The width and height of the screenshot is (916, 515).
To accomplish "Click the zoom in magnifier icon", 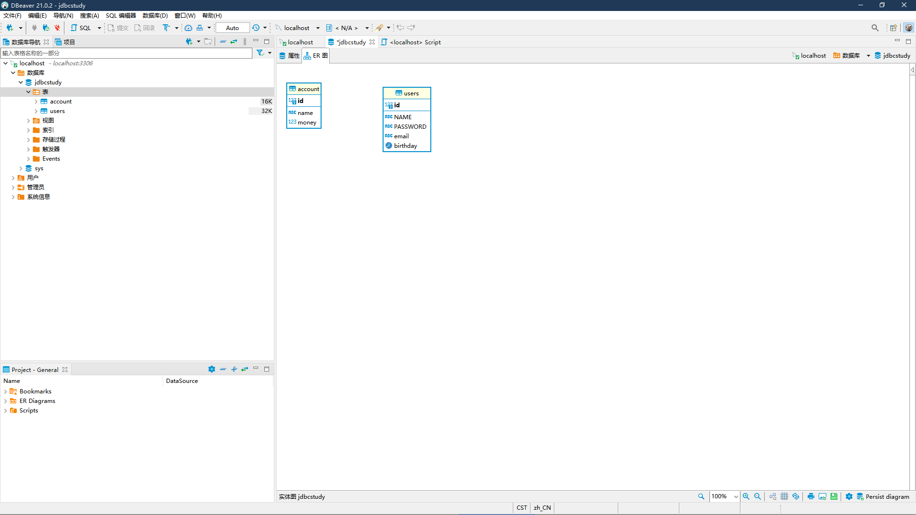I will click(x=746, y=496).
